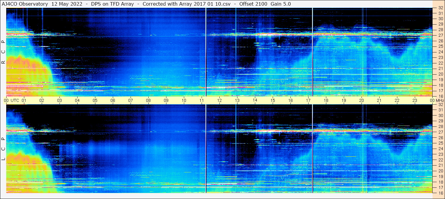Select hour "12" on the UTC time axis
Image resolution: width=445 pixels, height=199 pixels.
pyautogui.click(x=219, y=100)
